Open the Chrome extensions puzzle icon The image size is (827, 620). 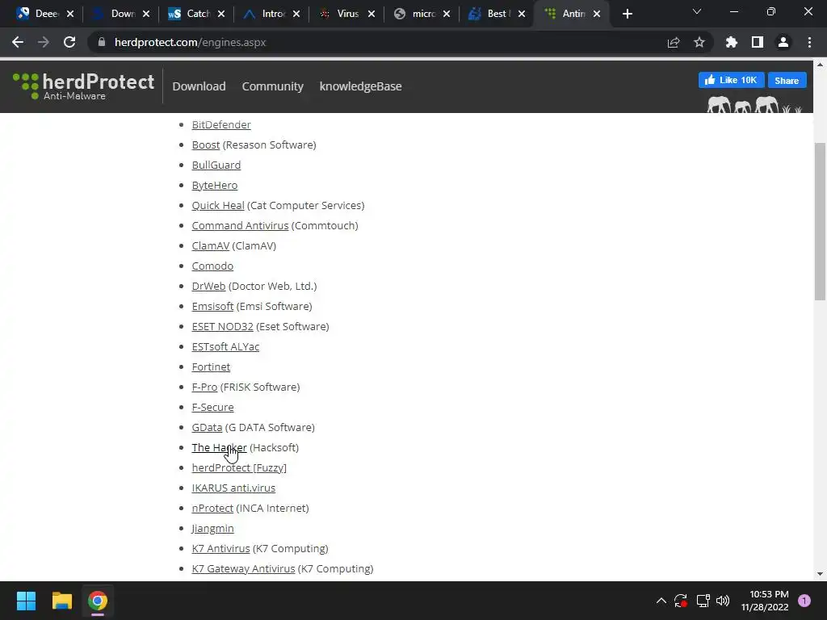[x=732, y=42]
